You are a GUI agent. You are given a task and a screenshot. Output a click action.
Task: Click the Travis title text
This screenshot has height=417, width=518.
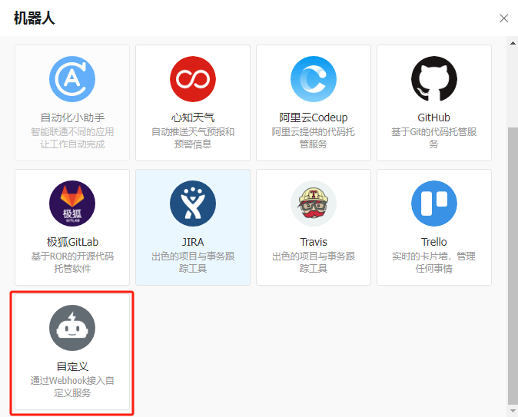click(x=314, y=242)
